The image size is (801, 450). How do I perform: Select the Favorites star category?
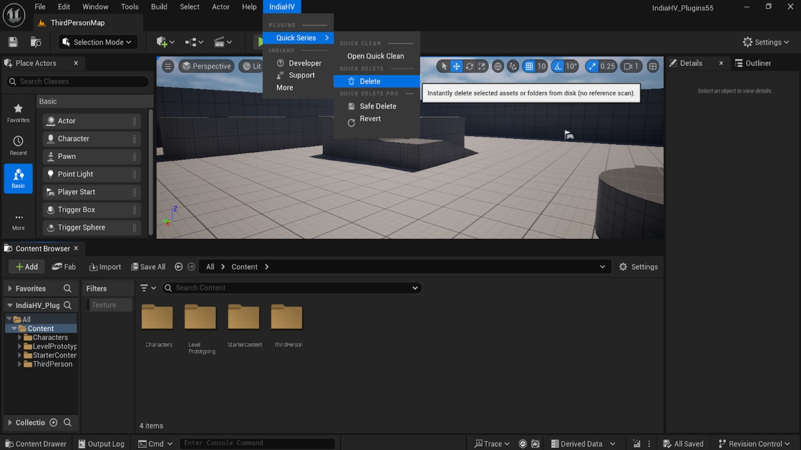18,112
